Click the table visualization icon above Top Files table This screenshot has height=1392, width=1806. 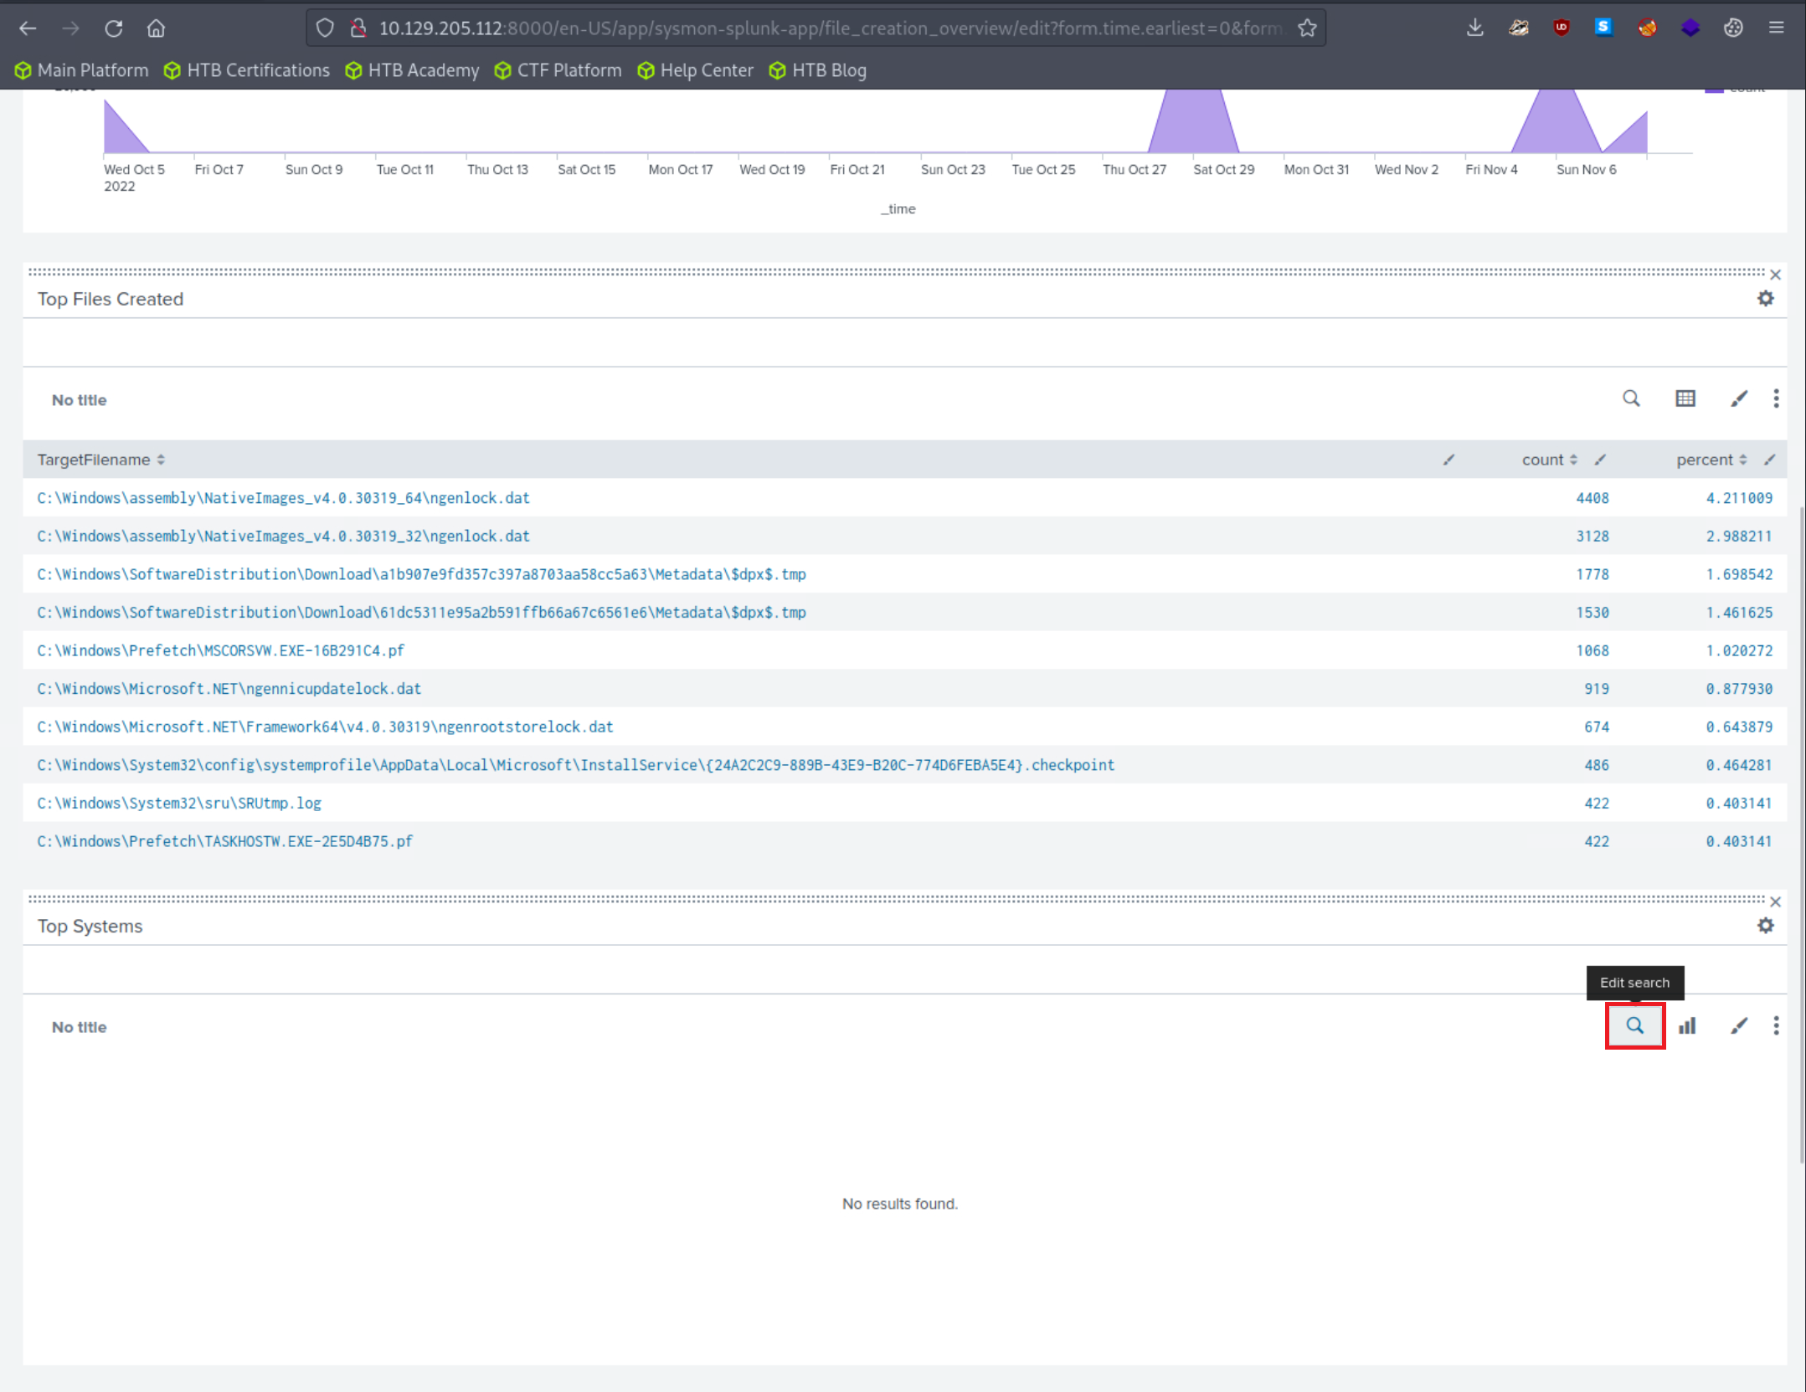point(1685,398)
